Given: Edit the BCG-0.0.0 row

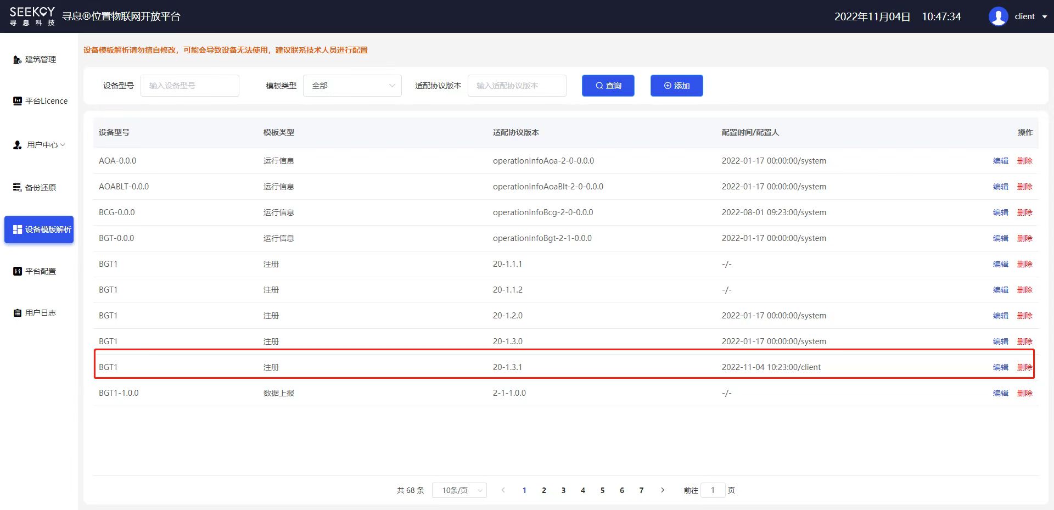Looking at the screenshot, I should [1001, 212].
